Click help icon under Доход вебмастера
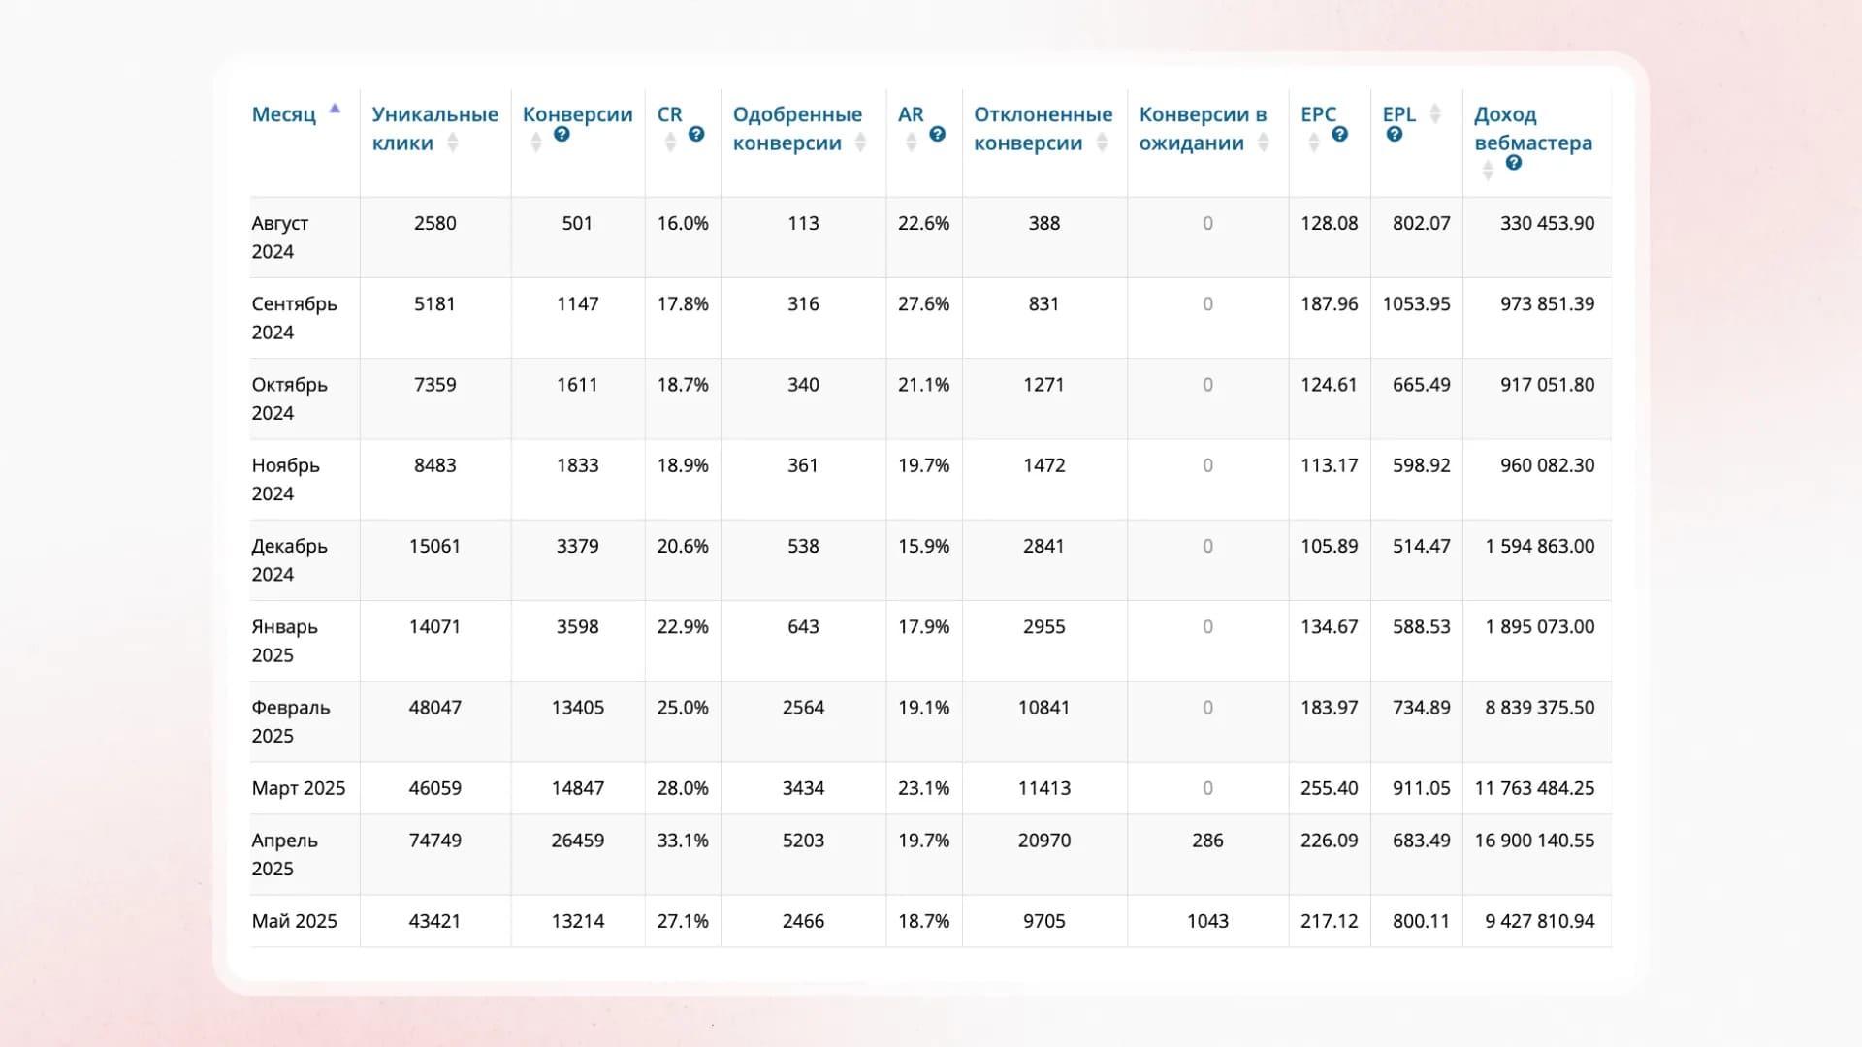Image resolution: width=1862 pixels, height=1047 pixels. tap(1513, 163)
